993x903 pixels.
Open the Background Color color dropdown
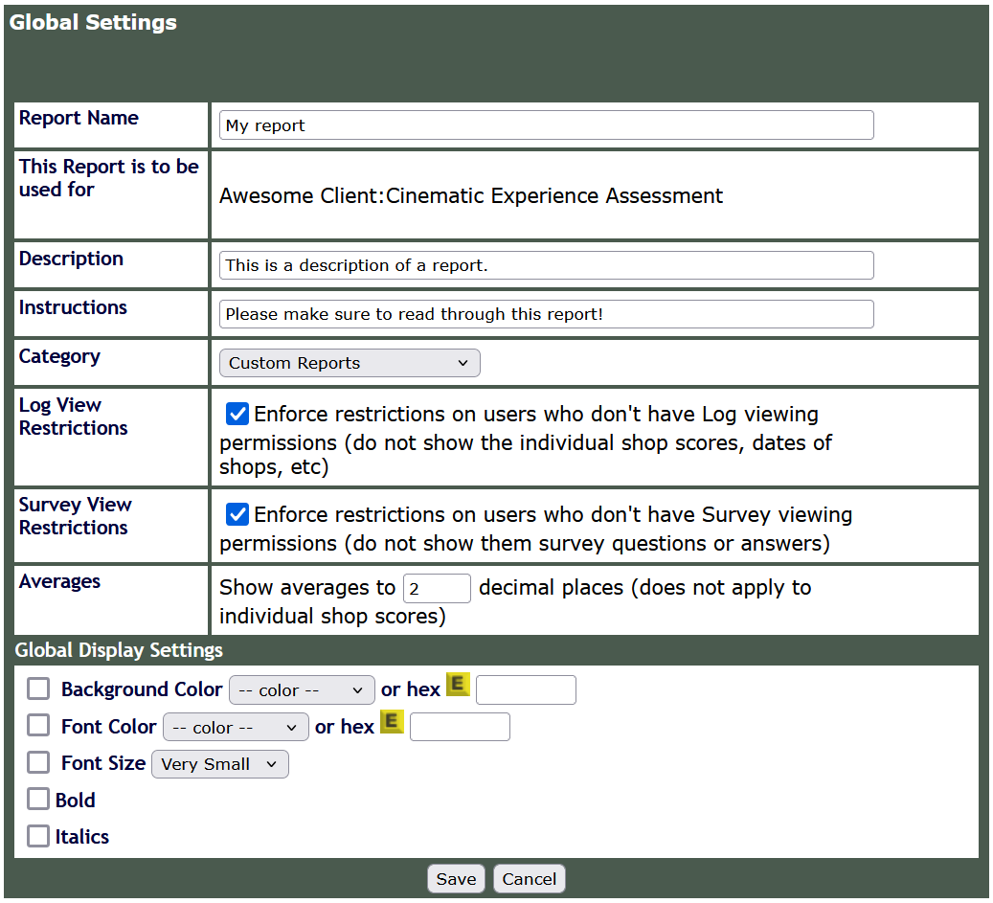coord(302,689)
